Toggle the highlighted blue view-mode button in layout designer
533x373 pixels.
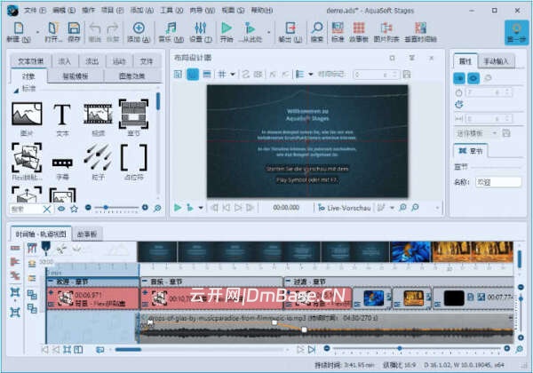(x=193, y=74)
